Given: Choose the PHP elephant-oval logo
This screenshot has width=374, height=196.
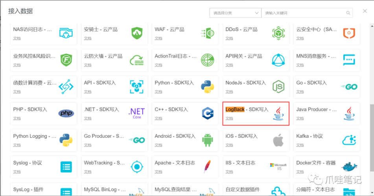Looking at the screenshot, I should tap(66, 113).
